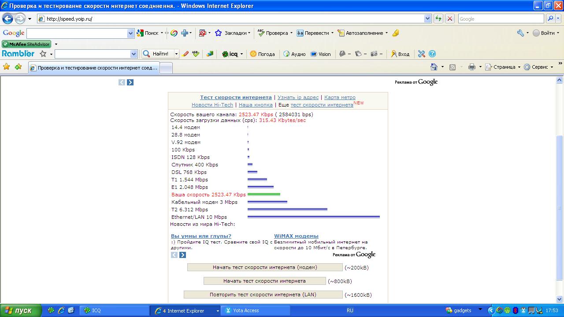Screen dimensions: 564x317
Task: Select the speed test page tab
Action: (x=93, y=68)
